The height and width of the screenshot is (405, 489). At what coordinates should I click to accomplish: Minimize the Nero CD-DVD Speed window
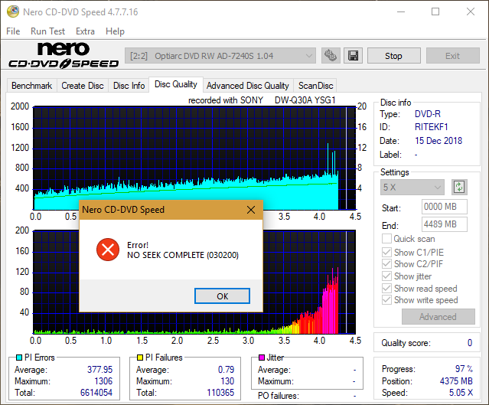pyautogui.click(x=401, y=11)
